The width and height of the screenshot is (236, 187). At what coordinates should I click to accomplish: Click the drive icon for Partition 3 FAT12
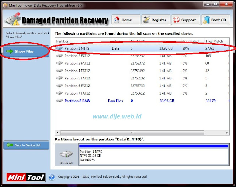(x=59, y=63)
